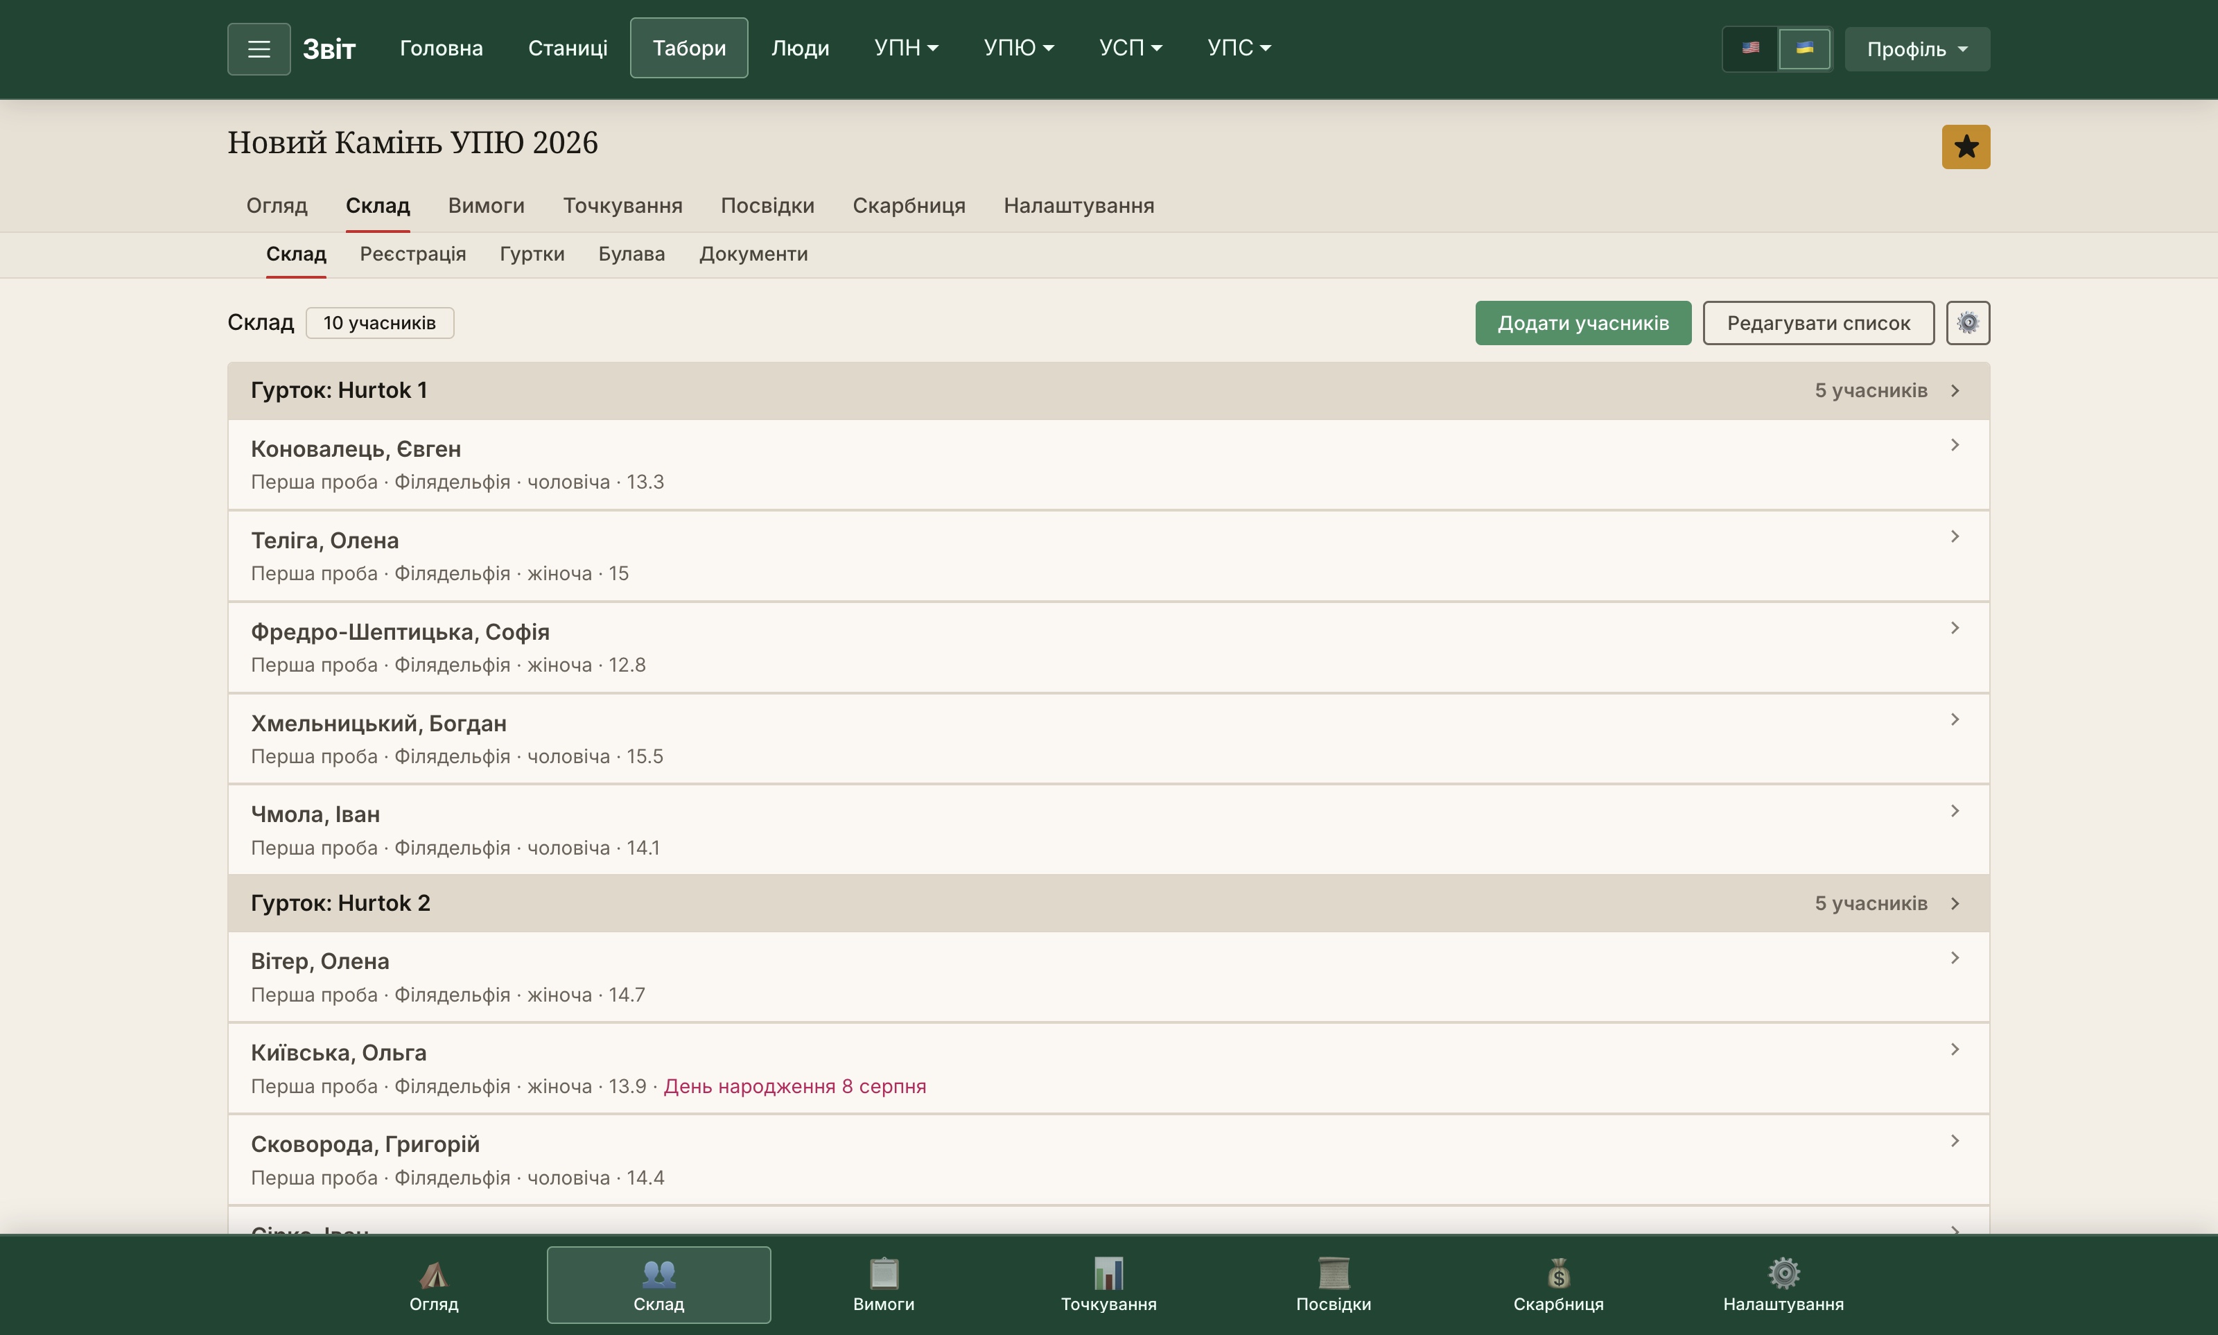Switch to the Вимоги tab
Screen dimensions: 2218x1335
486,205
